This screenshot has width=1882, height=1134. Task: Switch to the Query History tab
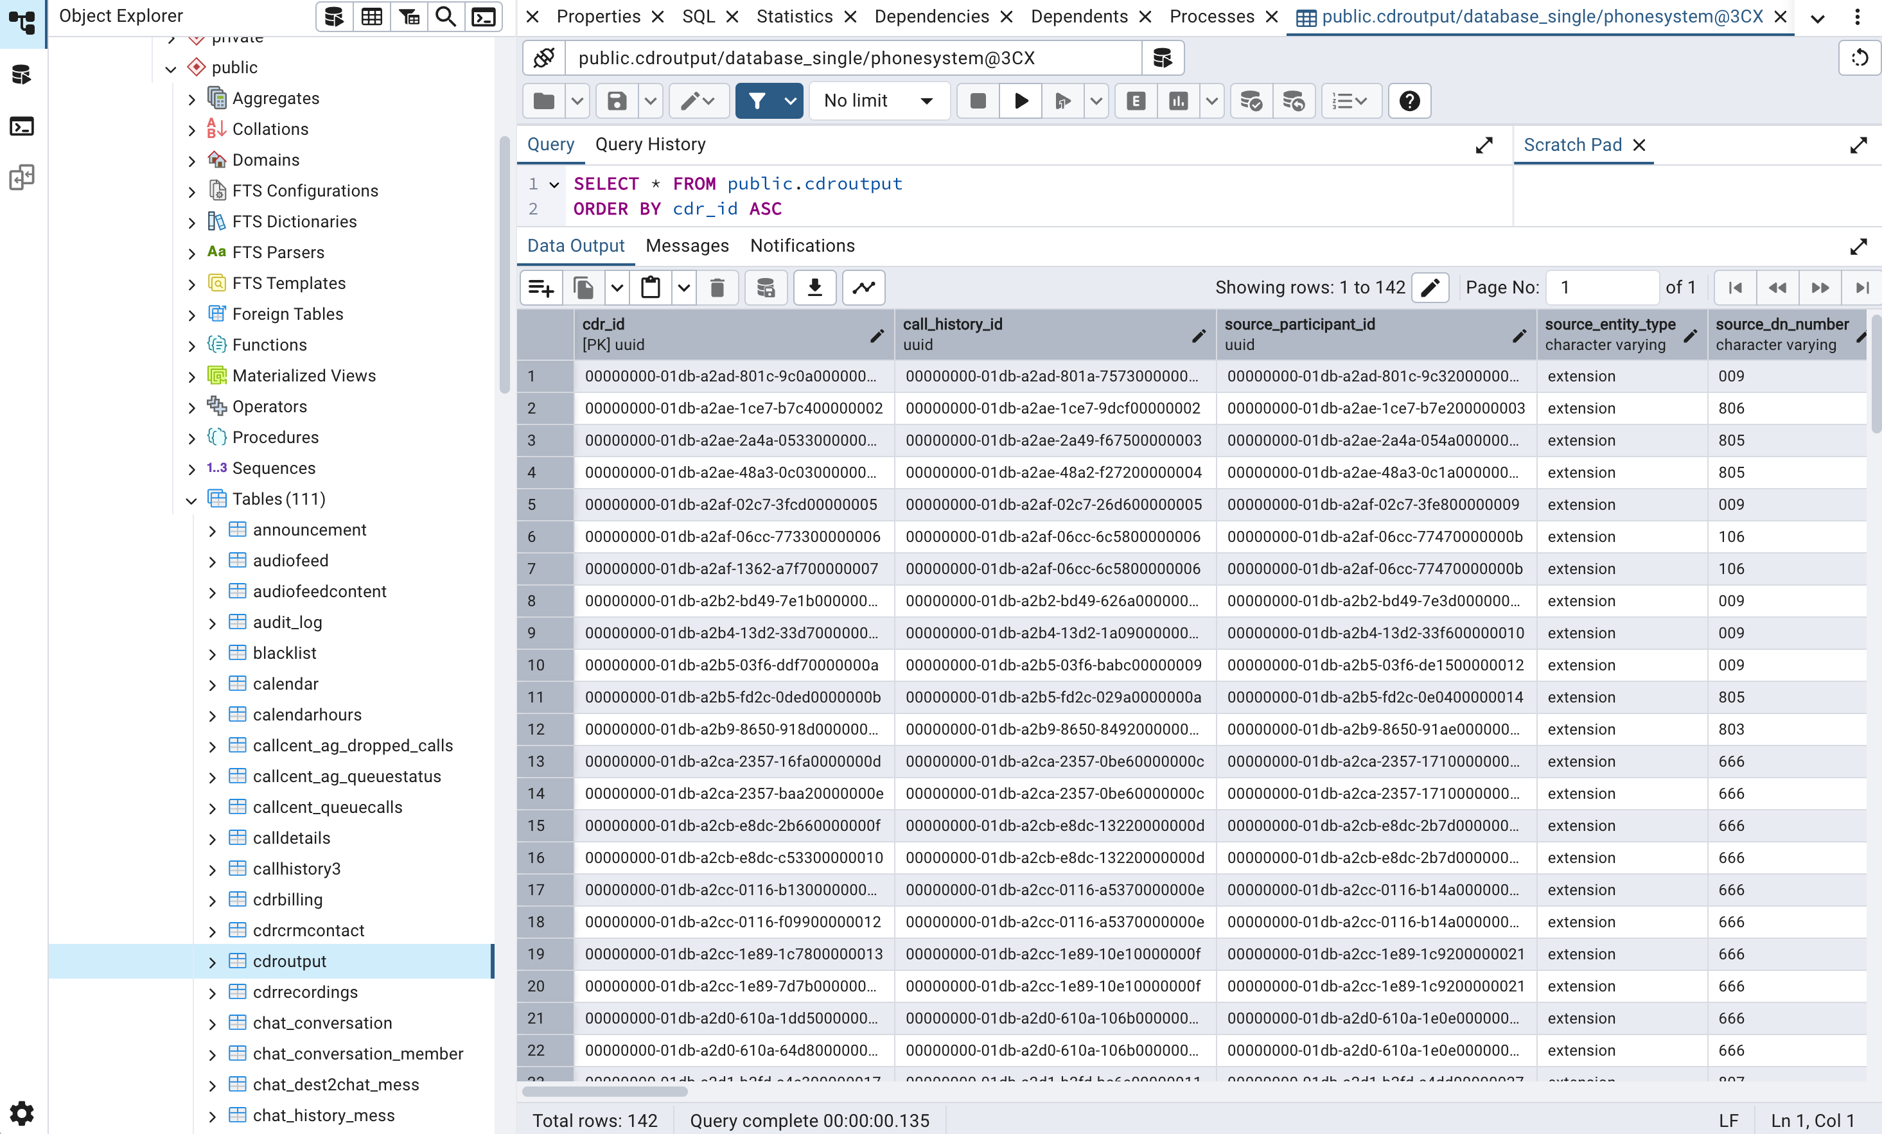650,144
